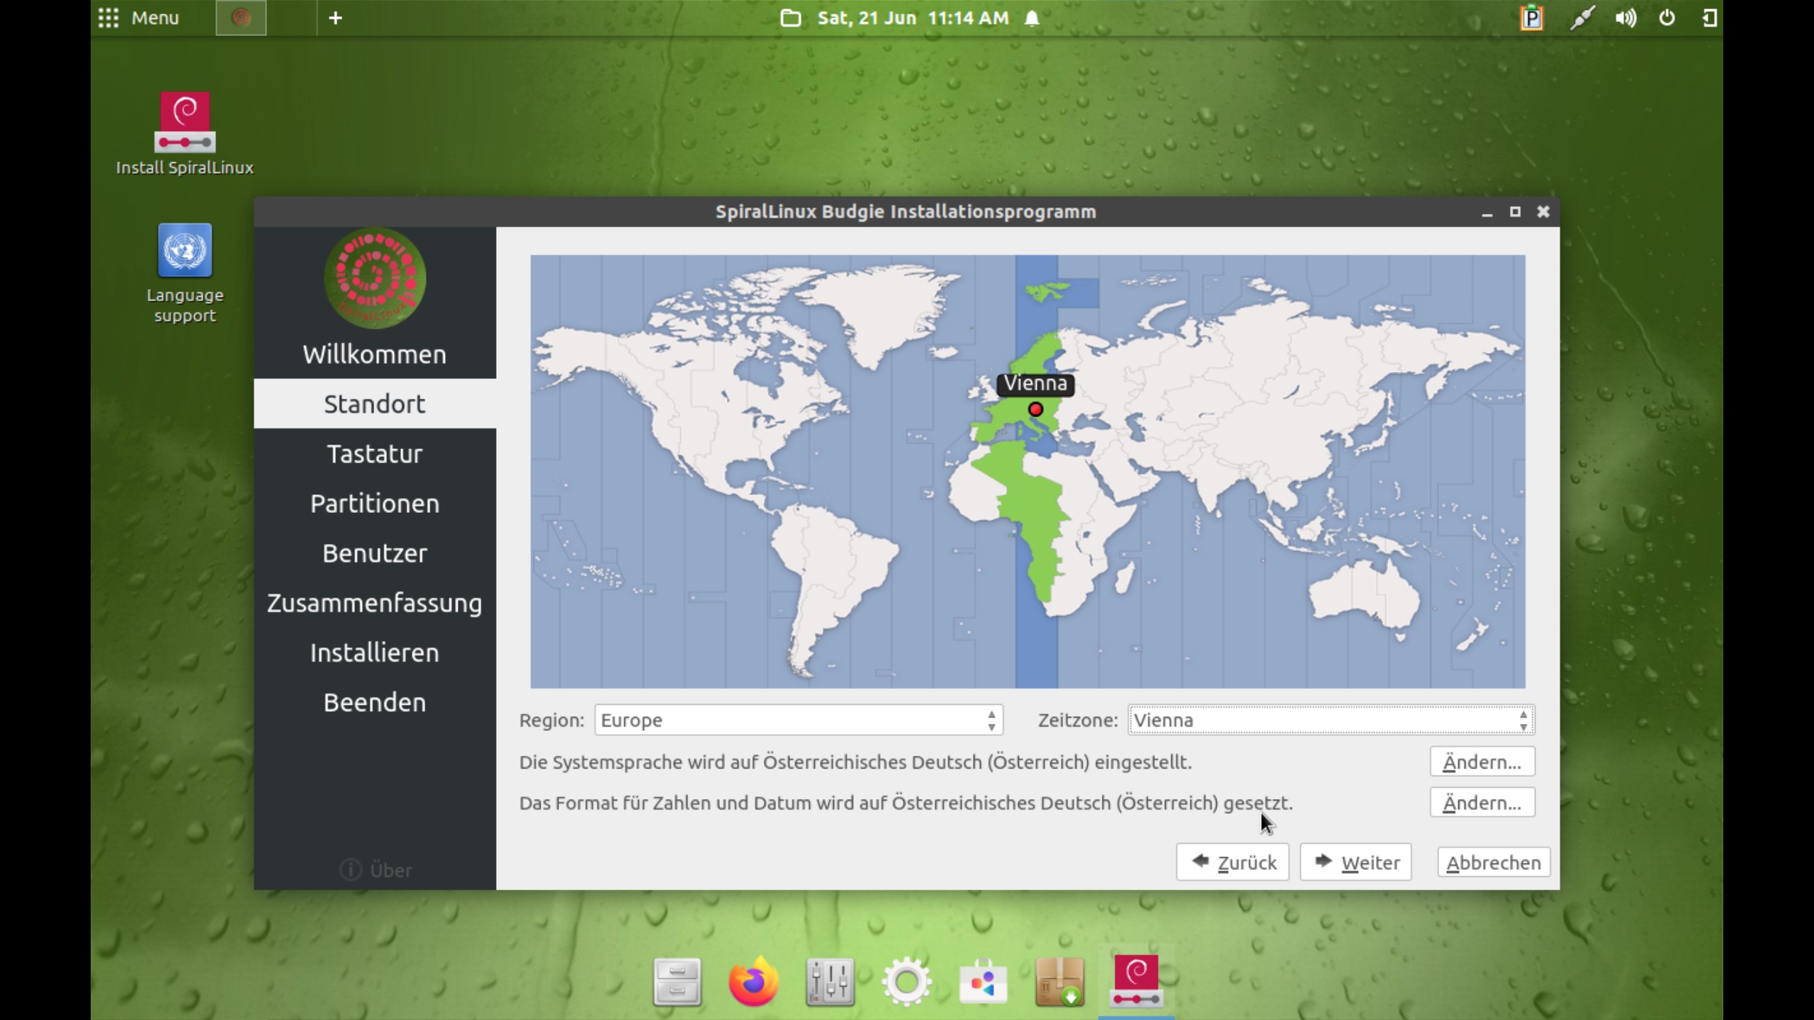
Task: Select the Tastatur step
Action: (375, 453)
